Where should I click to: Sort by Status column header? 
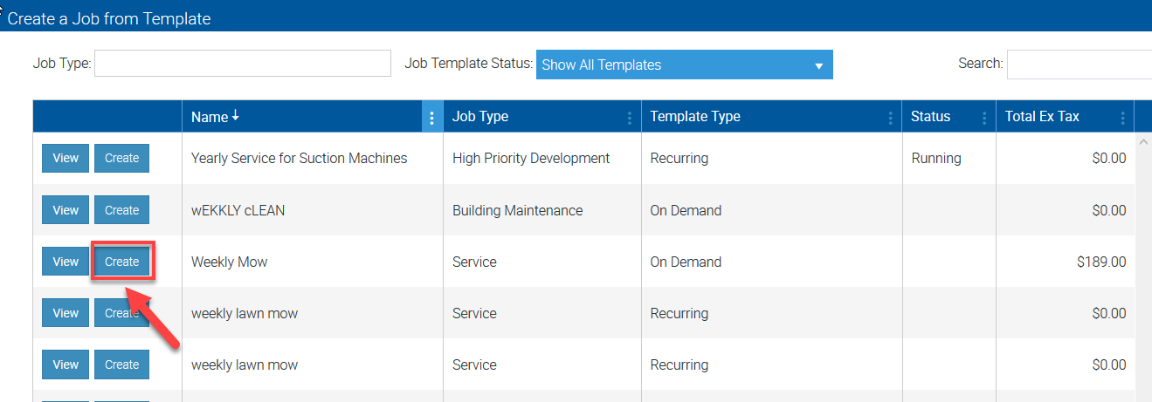[930, 117]
